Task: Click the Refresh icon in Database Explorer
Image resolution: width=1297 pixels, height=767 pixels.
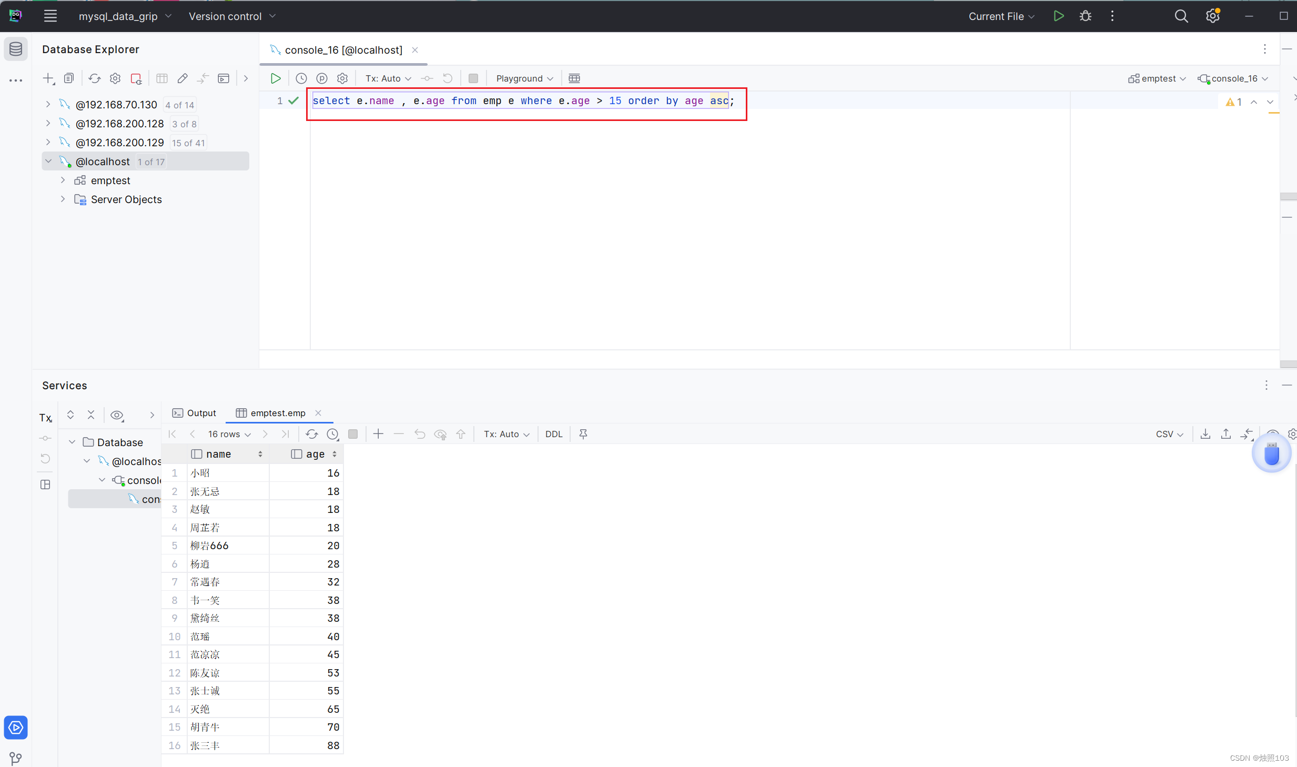Action: [x=95, y=78]
